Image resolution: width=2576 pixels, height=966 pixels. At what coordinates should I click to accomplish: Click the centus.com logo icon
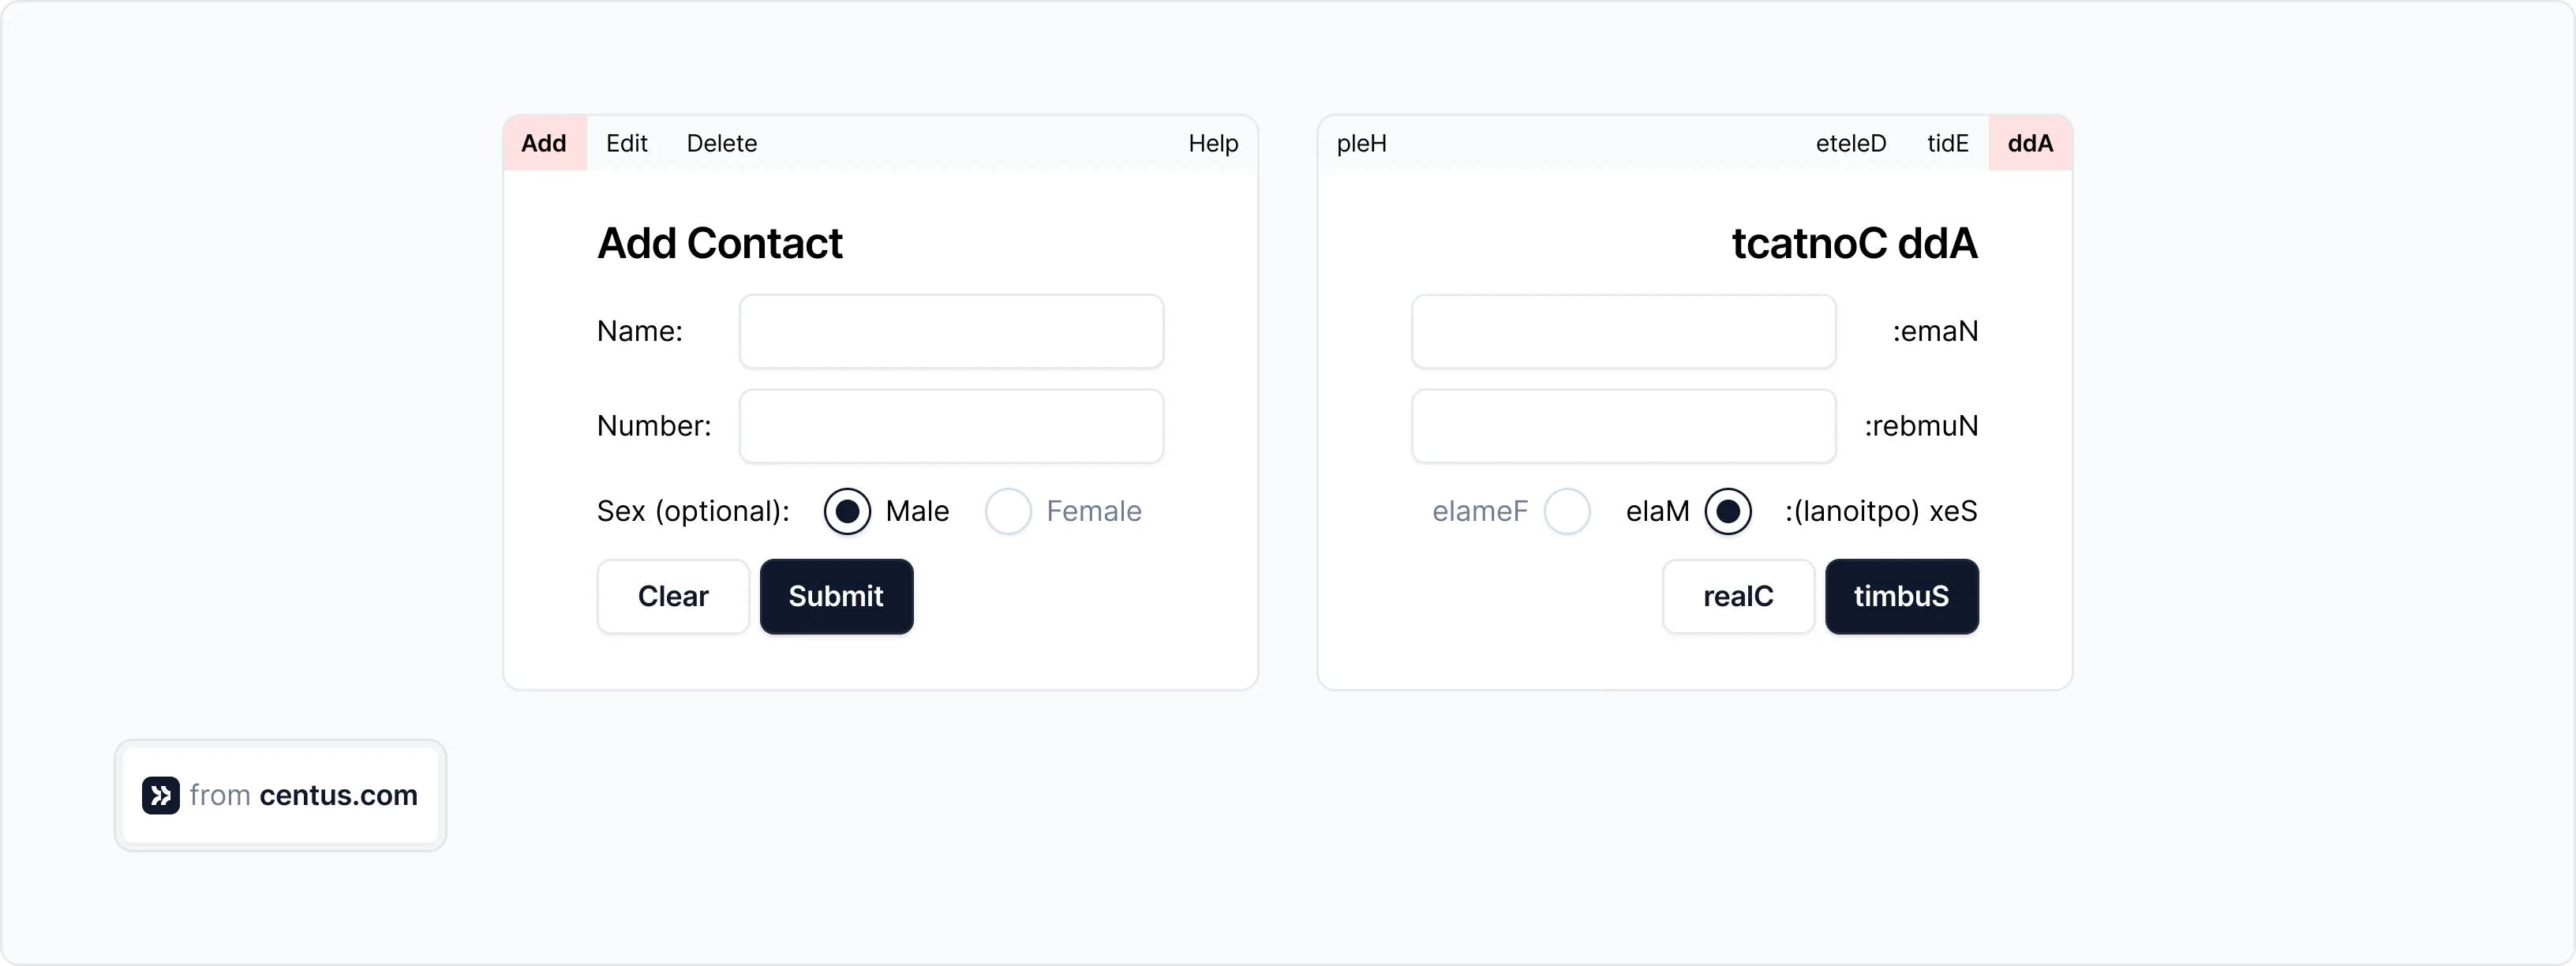coord(160,795)
